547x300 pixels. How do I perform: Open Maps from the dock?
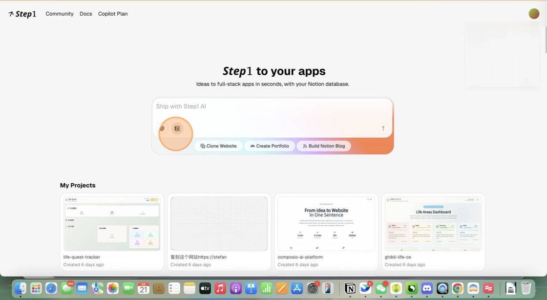(x=97, y=288)
